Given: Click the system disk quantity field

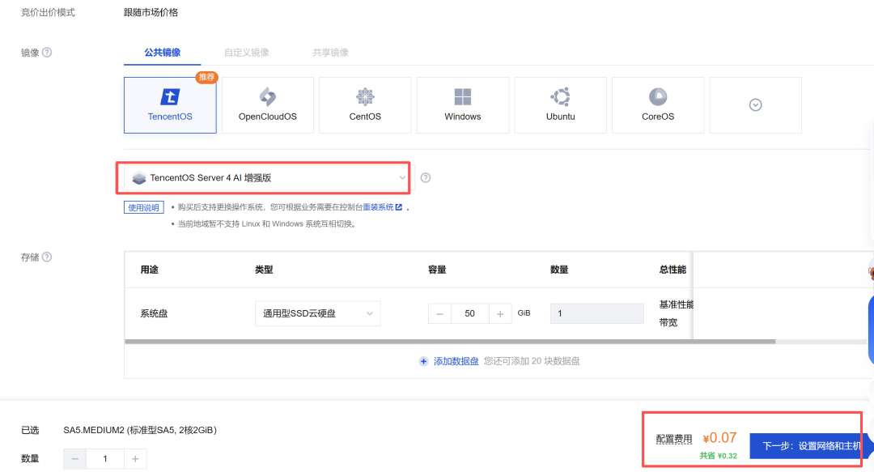Looking at the screenshot, I should point(597,313).
